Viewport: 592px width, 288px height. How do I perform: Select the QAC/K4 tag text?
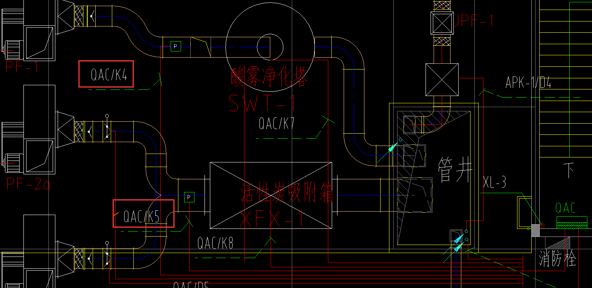109,74
